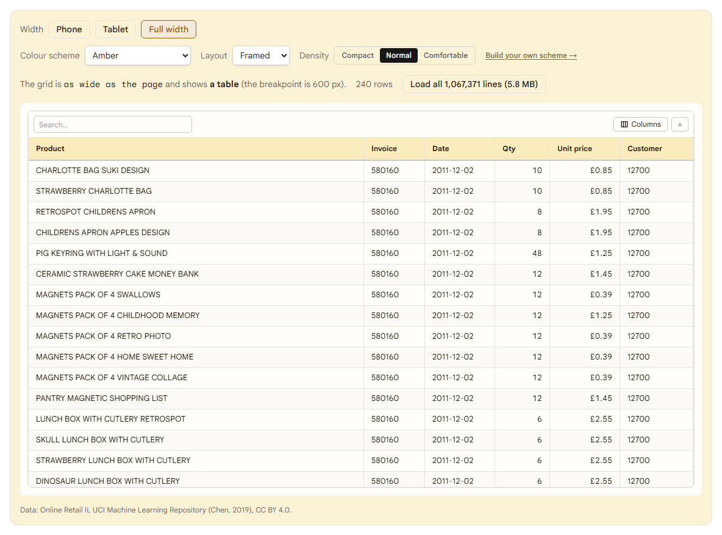Sort by the Invoice column header
Viewport: 722px width, 535px height.
click(x=394, y=149)
